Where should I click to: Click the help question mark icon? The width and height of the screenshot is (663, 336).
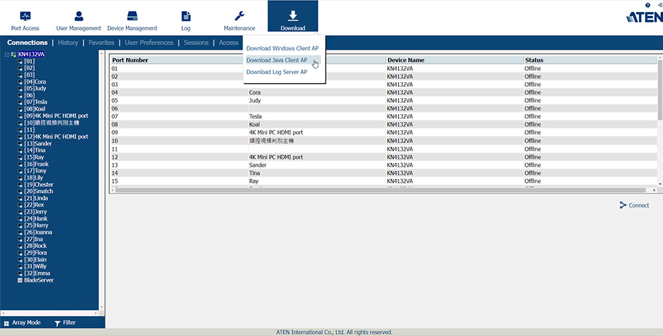[647, 5]
